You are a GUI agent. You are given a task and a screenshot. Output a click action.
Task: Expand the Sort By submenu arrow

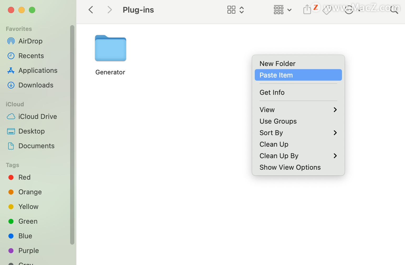tap(335, 133)
